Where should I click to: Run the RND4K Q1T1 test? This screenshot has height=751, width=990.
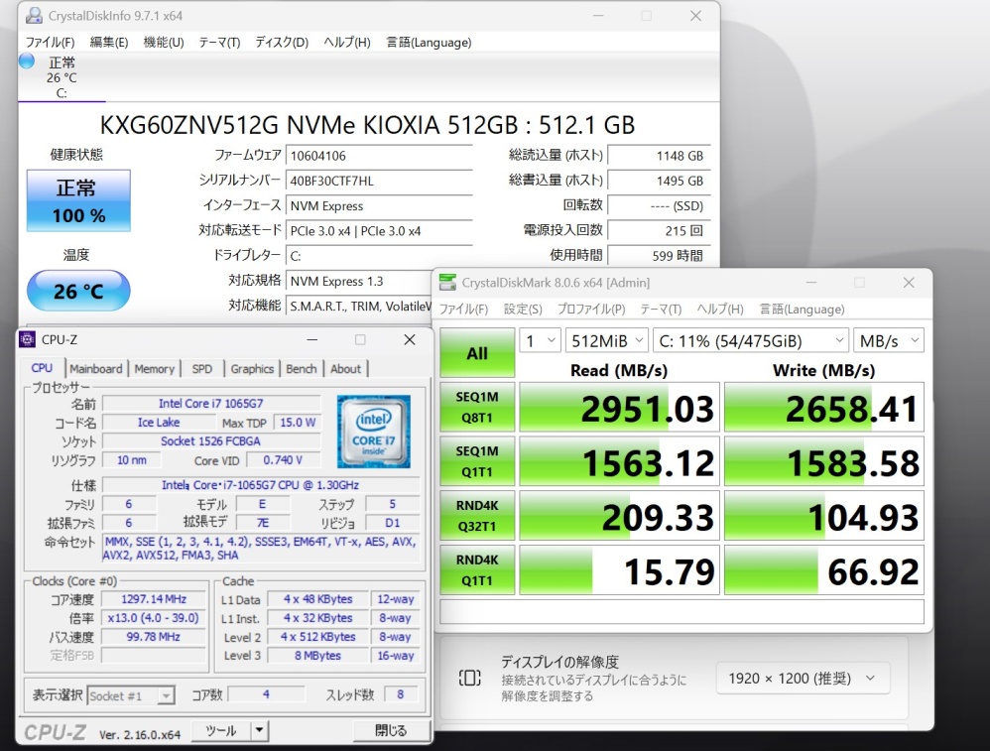point(477,570)
